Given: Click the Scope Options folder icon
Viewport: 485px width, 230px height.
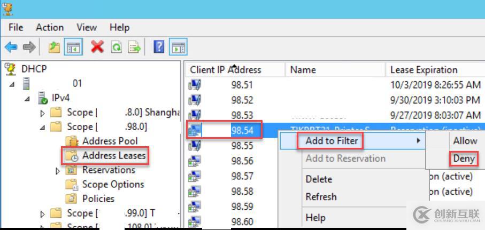Looking at the screenshot, I should 72,185.
